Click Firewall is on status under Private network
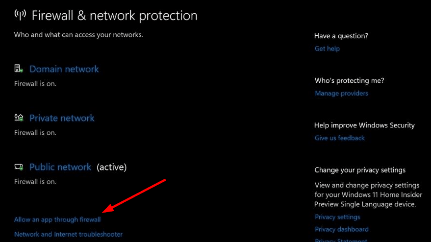The image size is (431, 242). [x=35, y=133]
